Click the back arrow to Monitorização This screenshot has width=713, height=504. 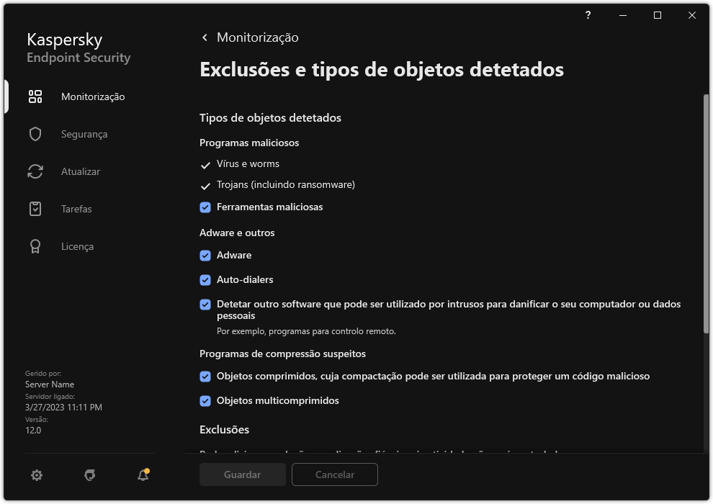tap(205, 37)
